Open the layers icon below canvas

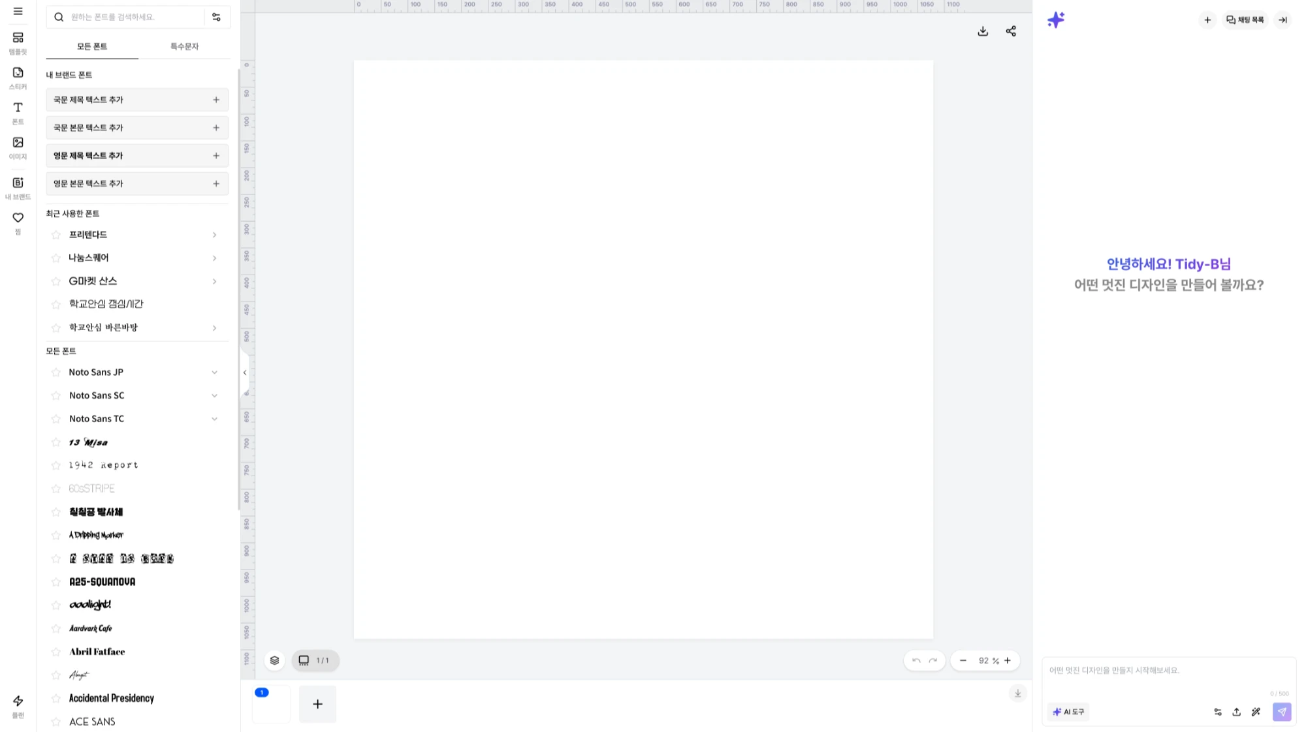point(274,660)
